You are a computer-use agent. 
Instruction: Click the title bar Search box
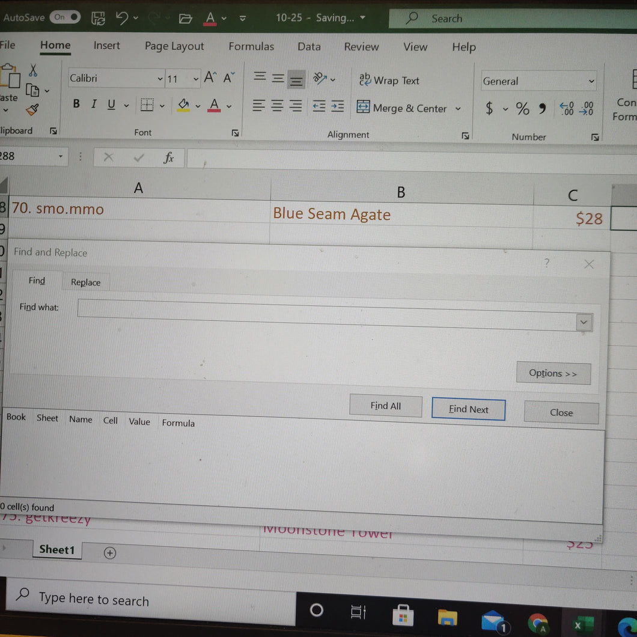click(513, 19)
